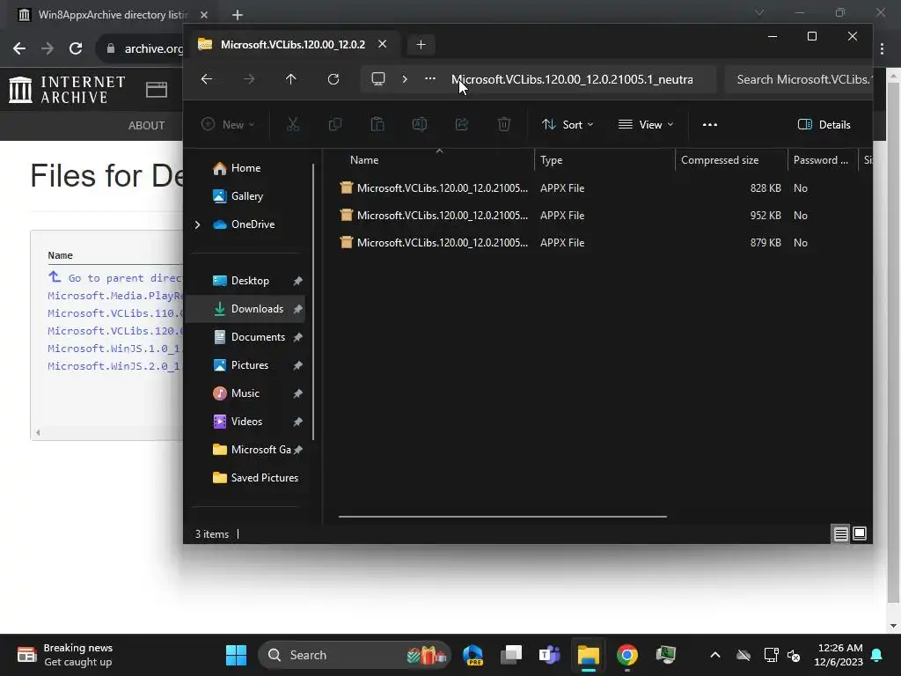Go back in File Explorer
The width and height of the screenshot is (901, 676).
[206, 79]
